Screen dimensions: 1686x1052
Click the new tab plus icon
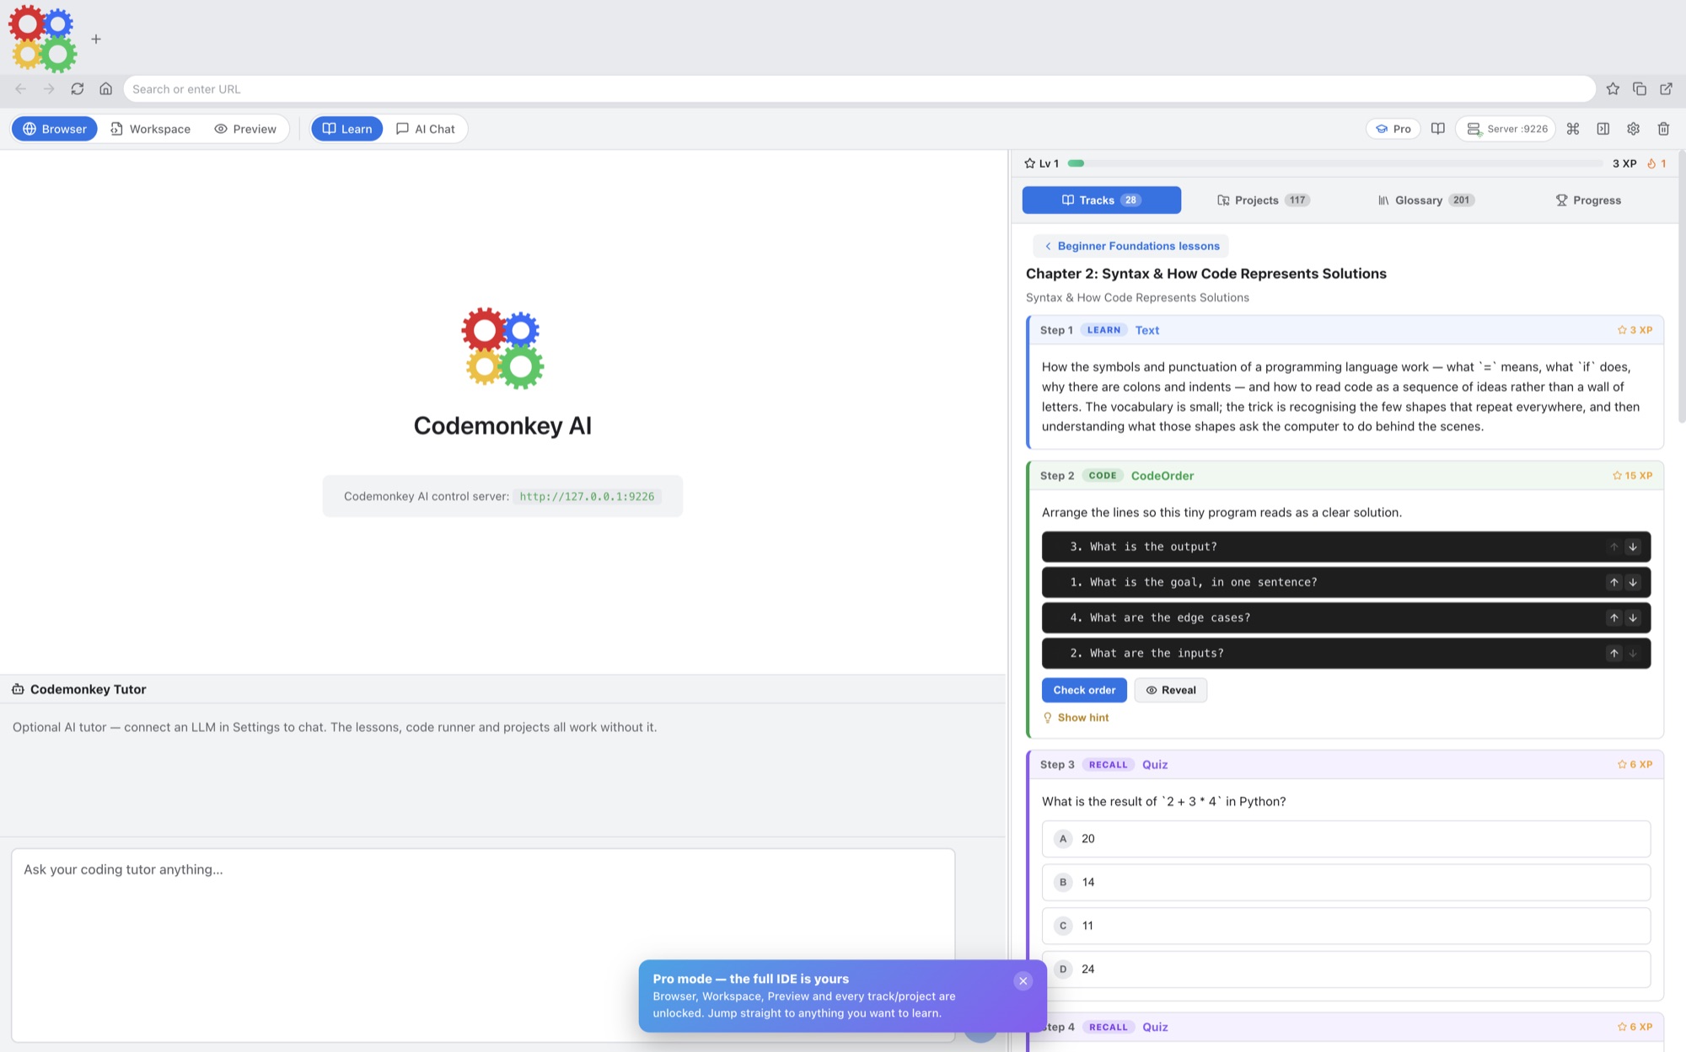(96, 39)
